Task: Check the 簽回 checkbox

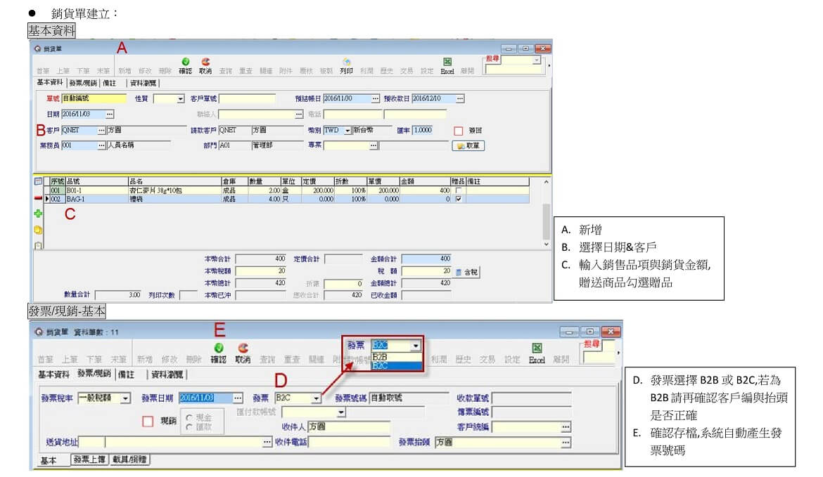Action: tap(459, 131)
